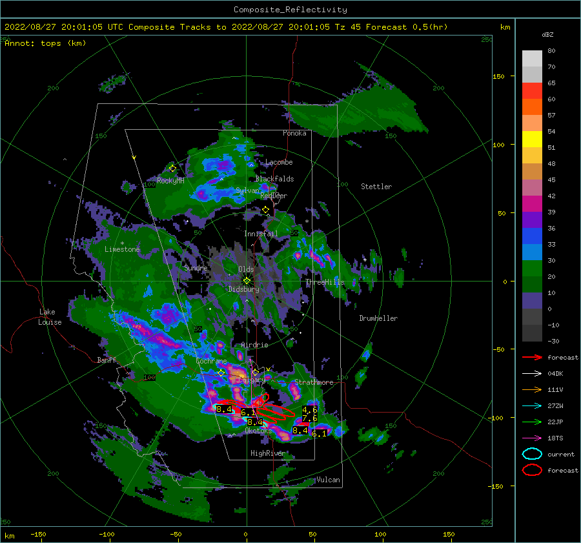Click the Blackfalds city label
This screenshot has width=581, height=543.
click(x=274, y=179)
